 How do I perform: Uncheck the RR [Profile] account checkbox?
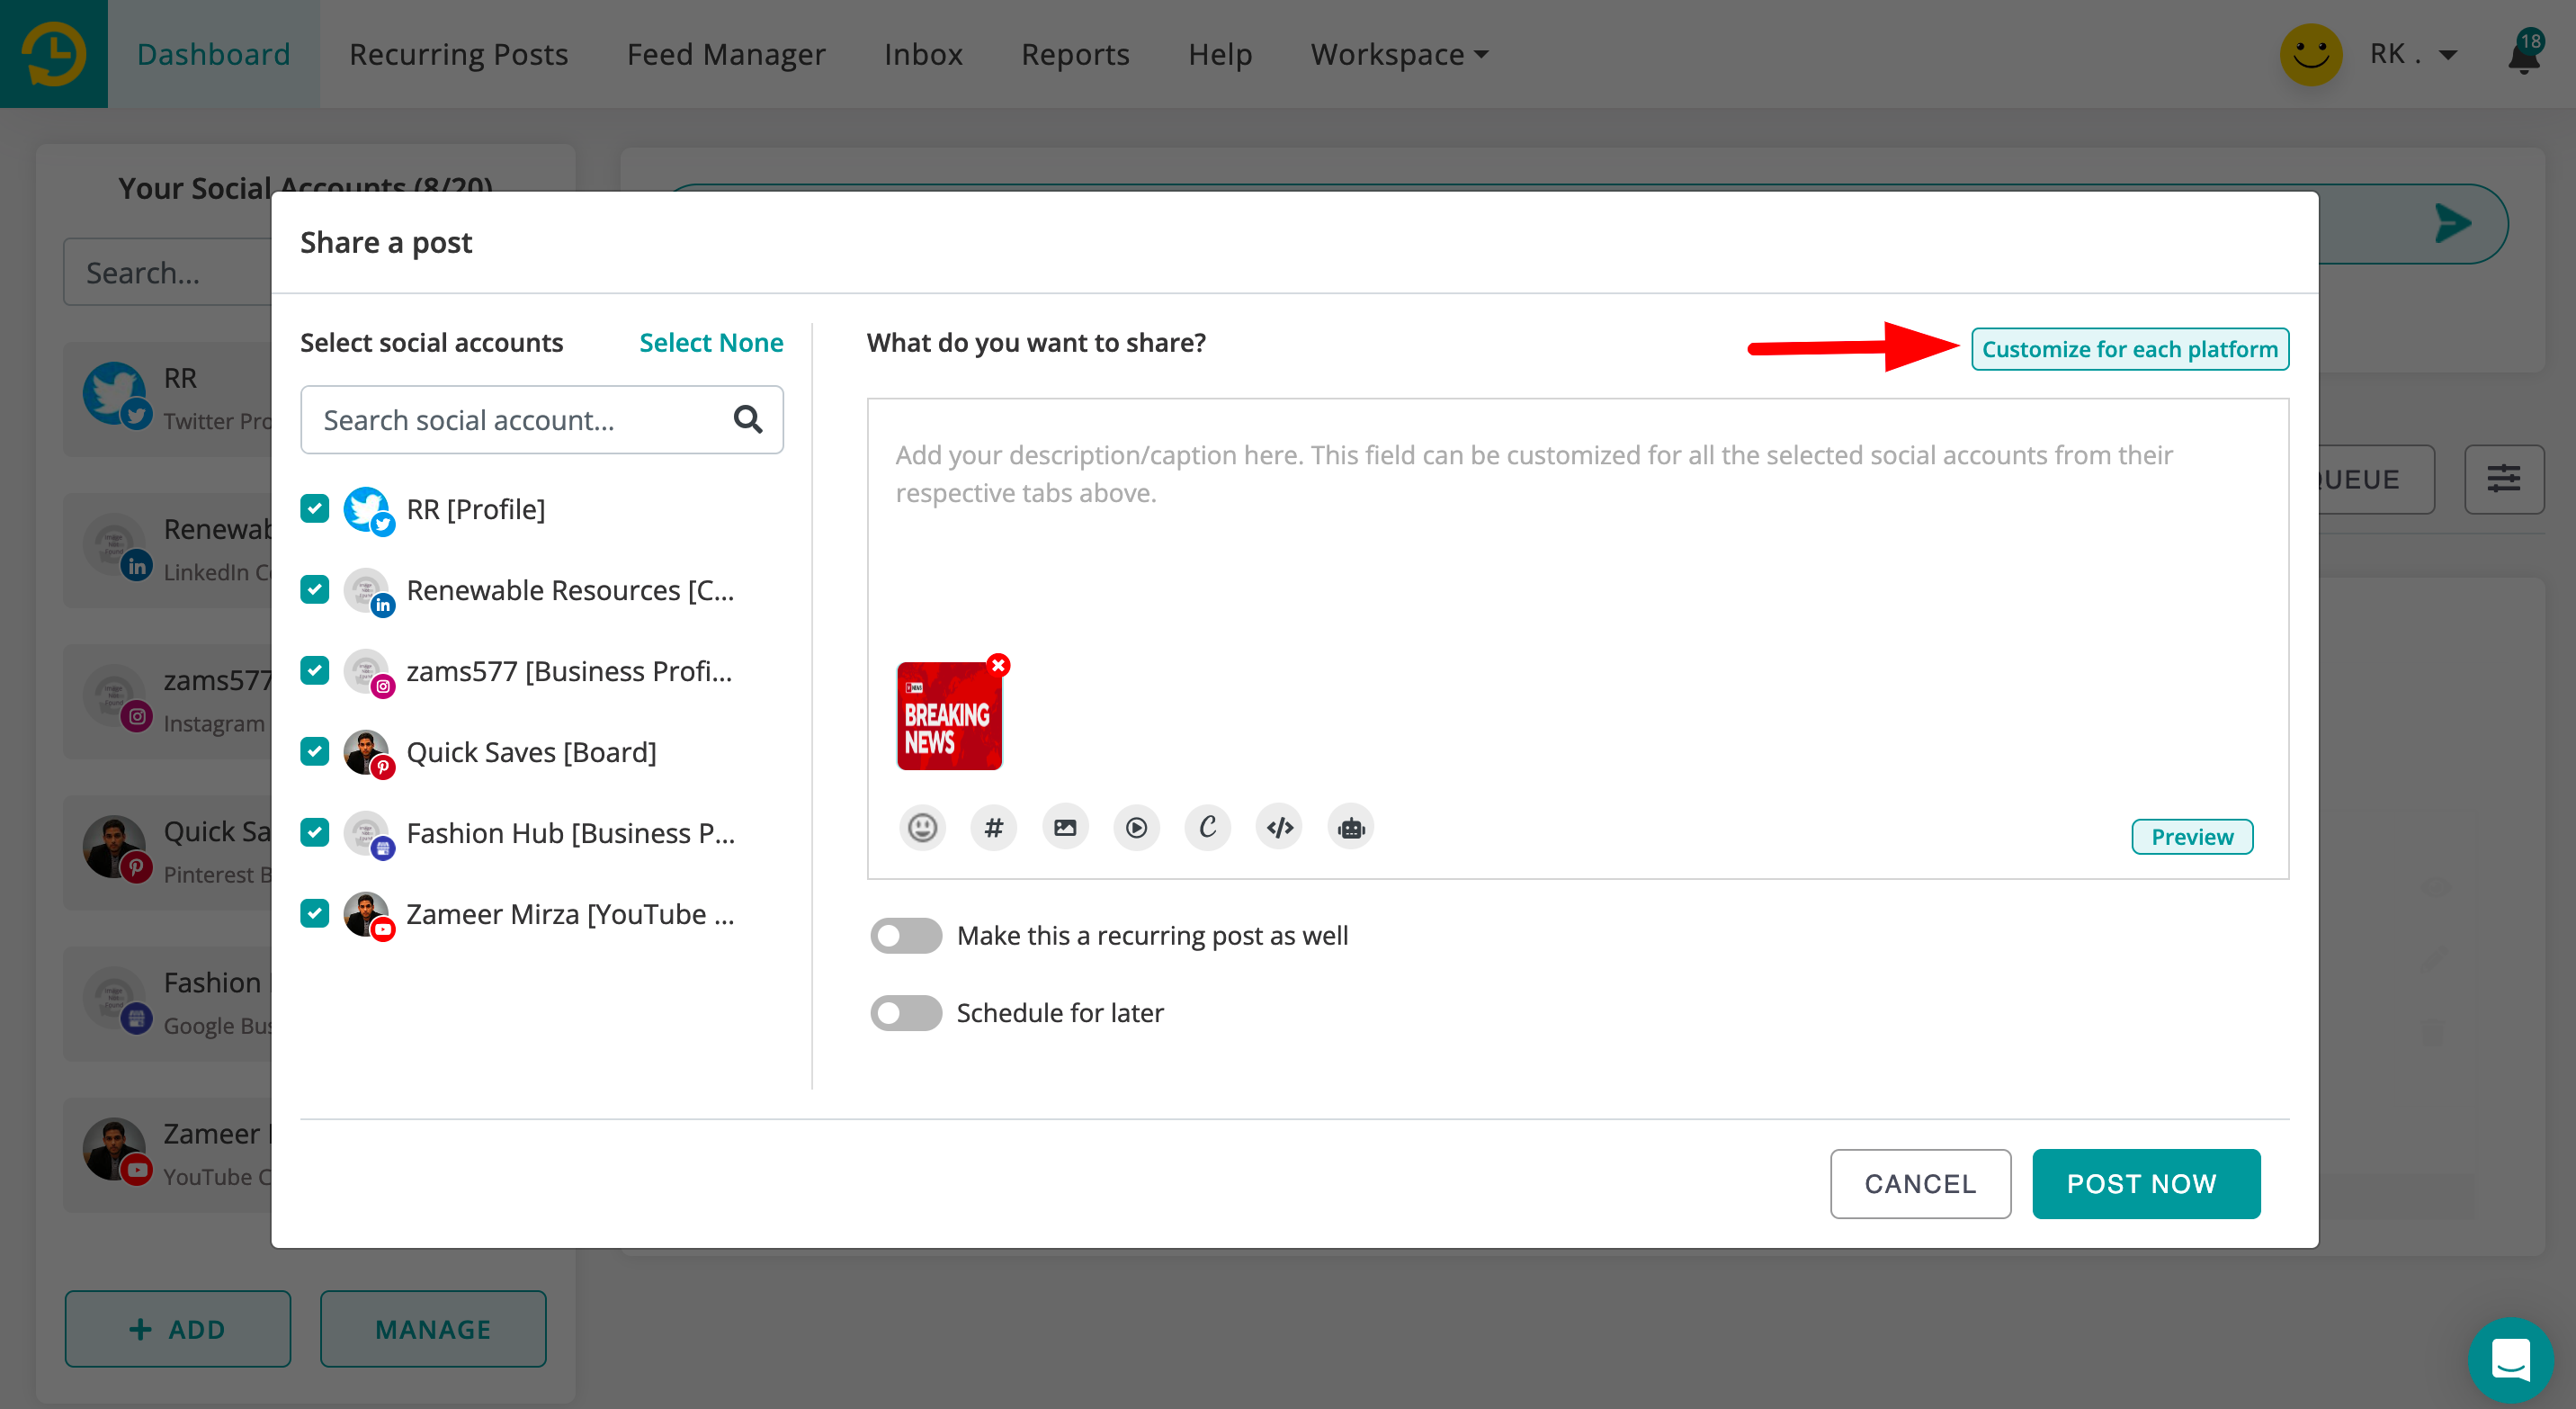pos(315,509)
